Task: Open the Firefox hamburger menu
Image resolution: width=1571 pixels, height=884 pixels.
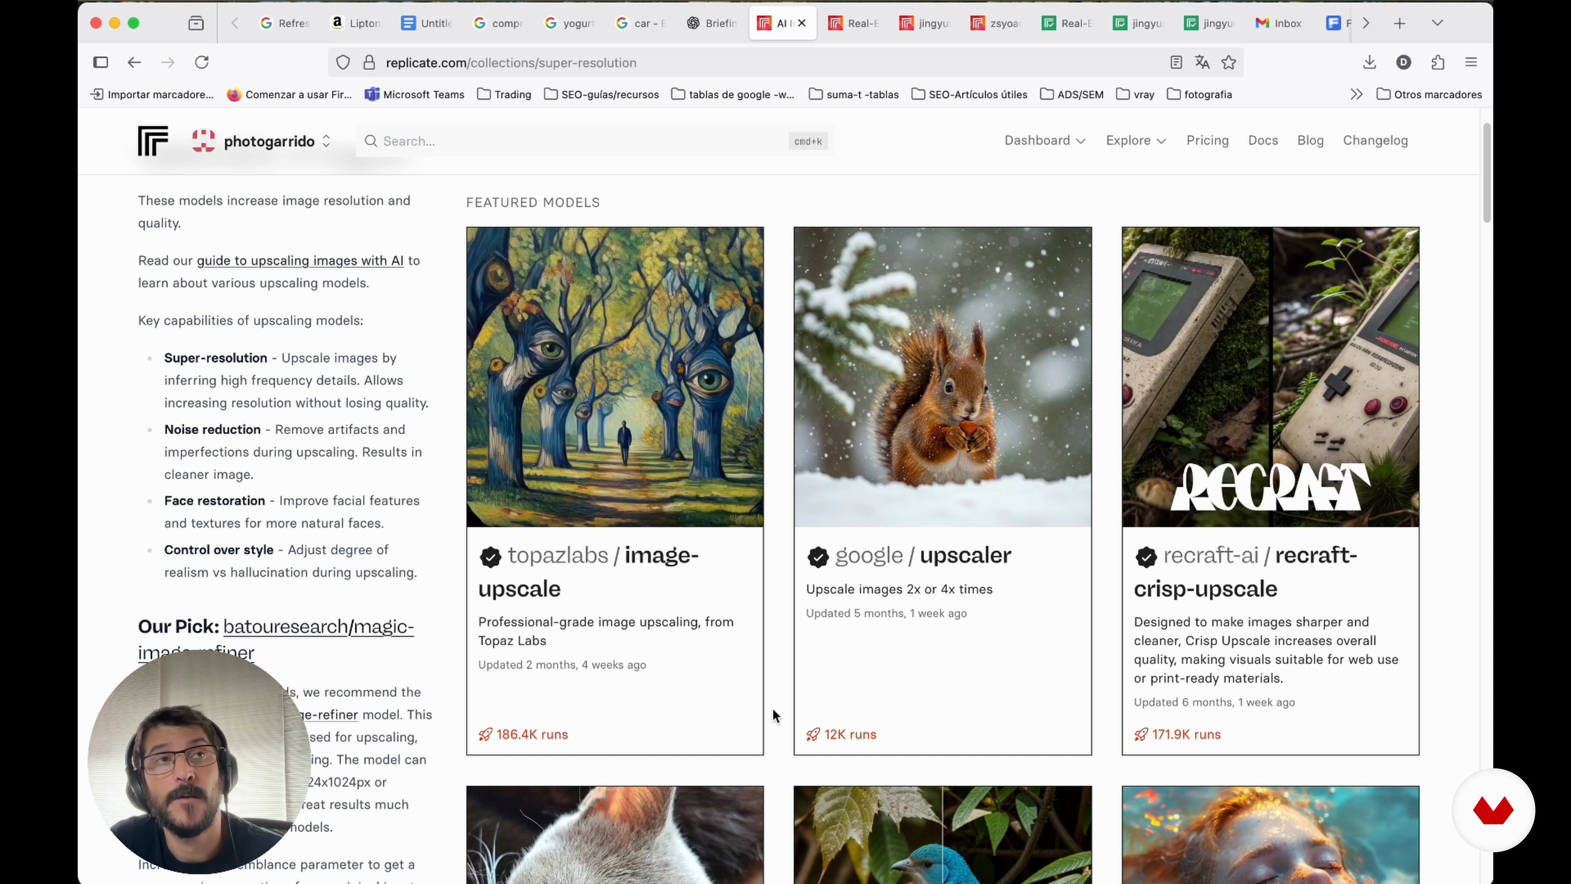Action: click(1470, 62)
